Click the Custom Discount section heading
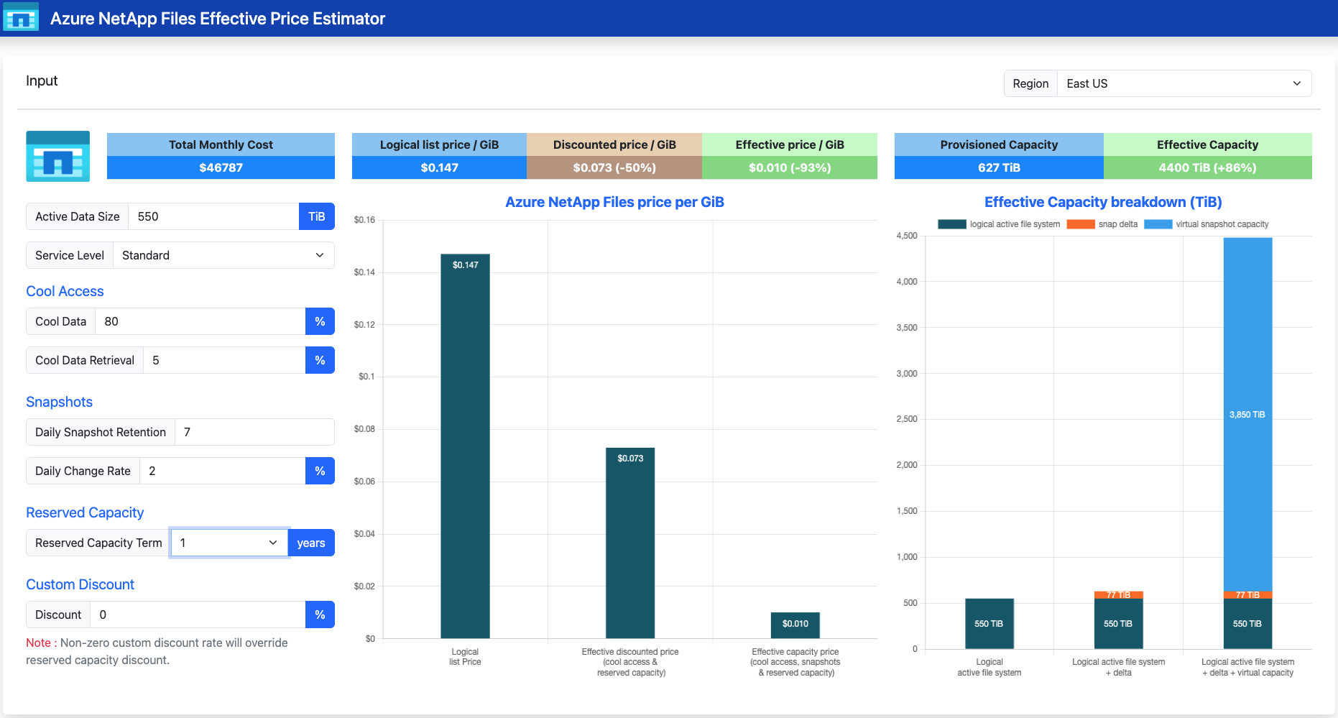 pyautogui.click(x=80, y=584)
